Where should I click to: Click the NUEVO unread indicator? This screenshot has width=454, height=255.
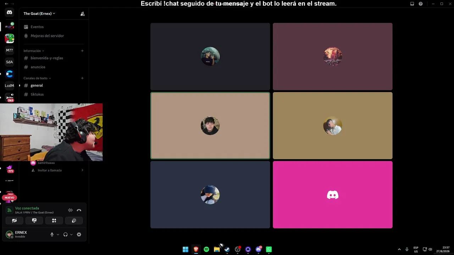[x=10, y=198]
